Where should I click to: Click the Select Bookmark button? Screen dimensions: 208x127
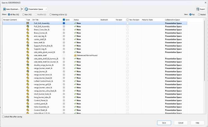(12, 9)
